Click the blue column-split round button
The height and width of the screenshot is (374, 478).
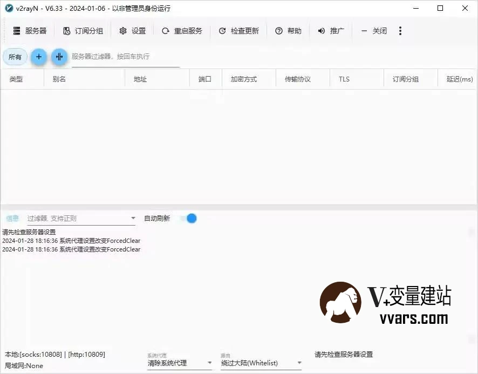pyautogui.click(x=59, y=57)
